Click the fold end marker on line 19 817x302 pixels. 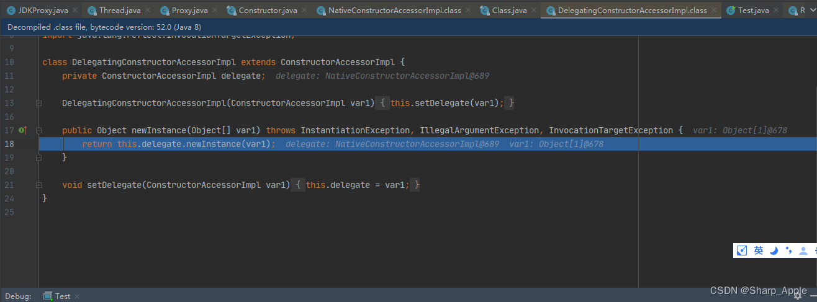pos(38,158)
